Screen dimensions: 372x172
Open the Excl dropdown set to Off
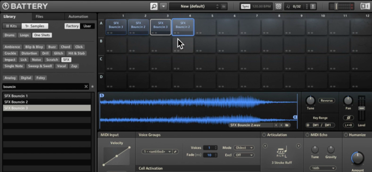tap(244, 155)
